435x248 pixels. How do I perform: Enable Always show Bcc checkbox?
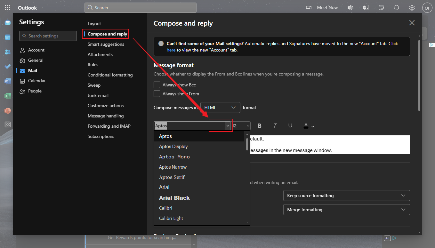tap(157, 85)
